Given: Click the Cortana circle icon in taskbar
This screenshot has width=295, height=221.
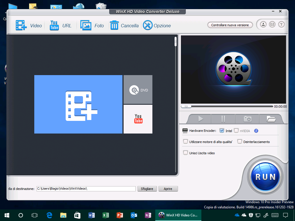Looking at the screenshot, I should pyautogui.click(x=21, y=215).
